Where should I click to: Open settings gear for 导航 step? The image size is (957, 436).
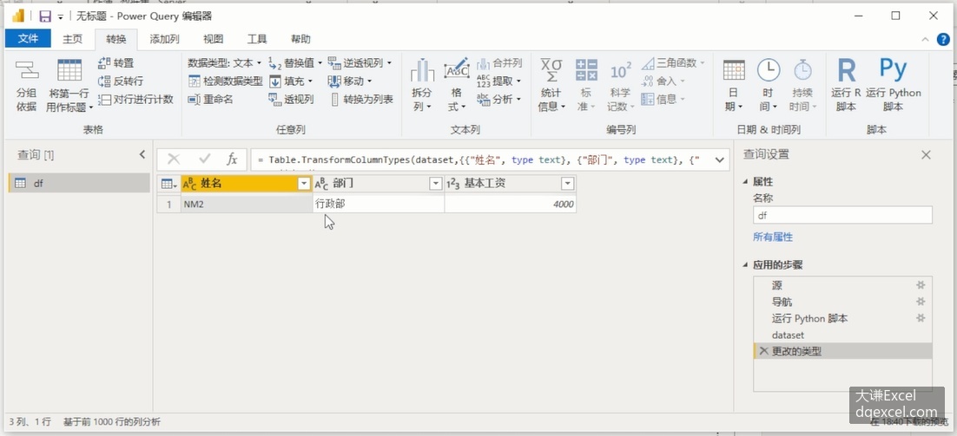(x=921, y=302)
